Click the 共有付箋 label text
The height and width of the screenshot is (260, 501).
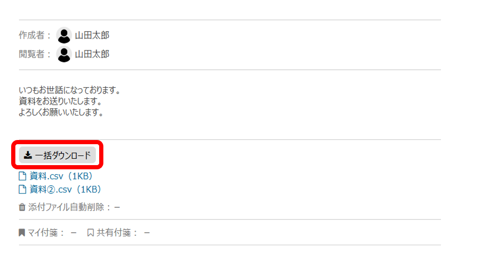tap(115, 233)
